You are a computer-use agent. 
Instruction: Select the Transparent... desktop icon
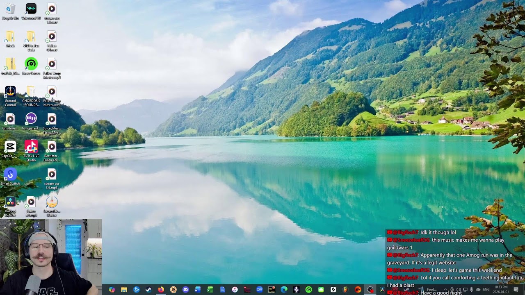[31, 122]
